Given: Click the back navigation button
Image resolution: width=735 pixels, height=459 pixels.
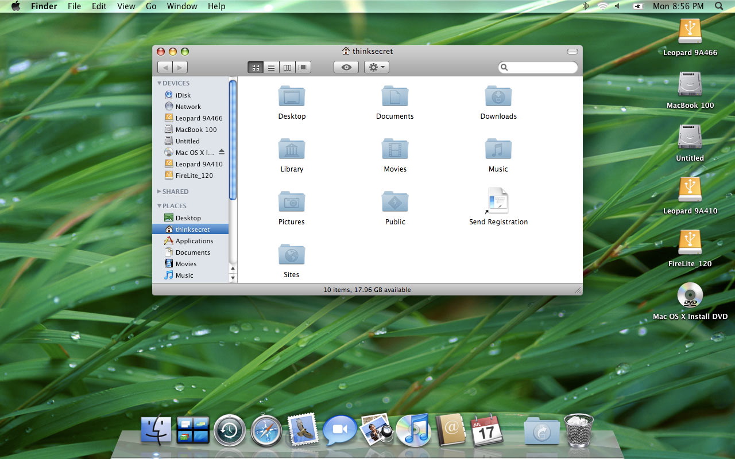Looking at the screenshot, I should pos(164,67).
